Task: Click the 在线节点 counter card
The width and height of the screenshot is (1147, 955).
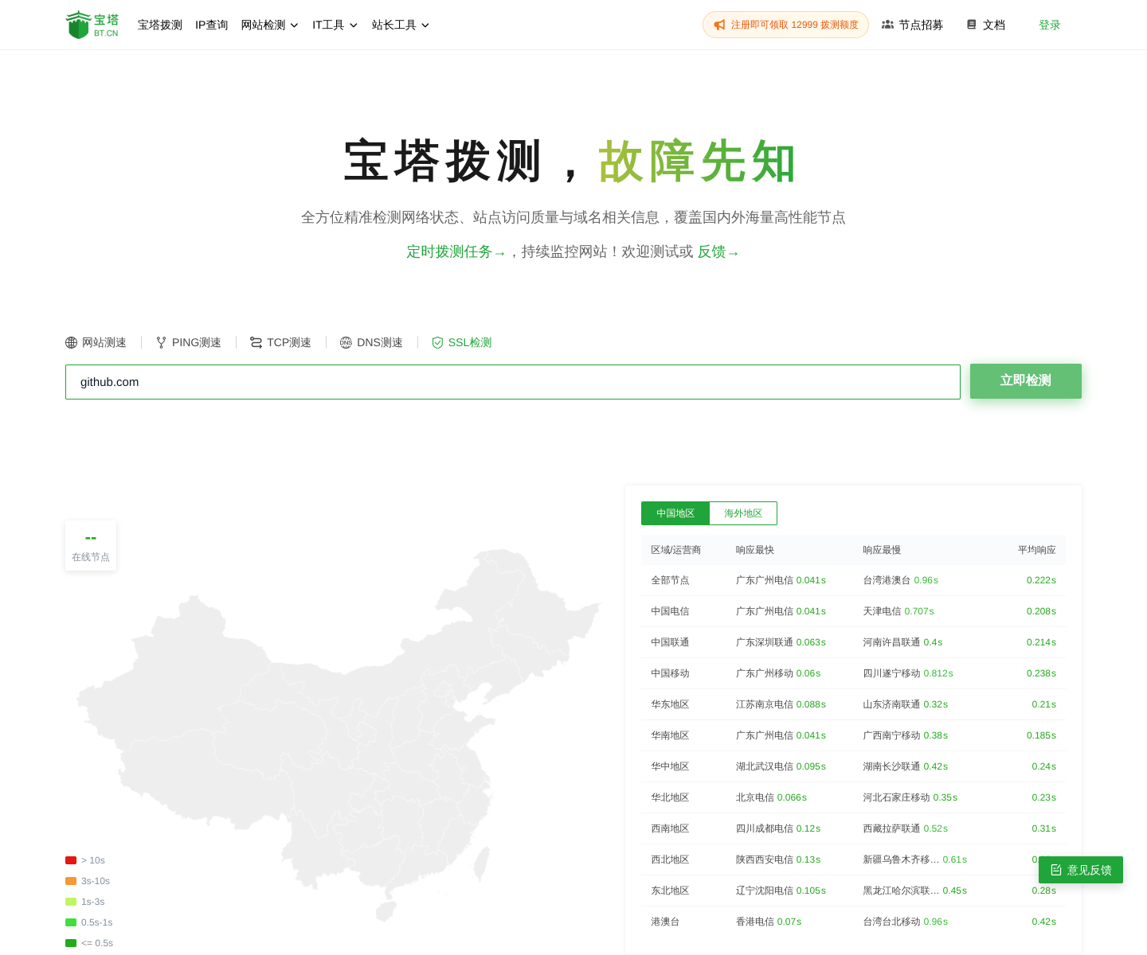Action: (x=91, y=546)
